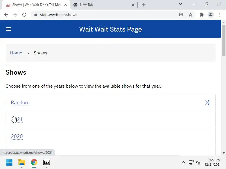The width and height of the screenshot is (226, 169).
Task: Click the Shows page heading
Action: [x=16, y=72]
